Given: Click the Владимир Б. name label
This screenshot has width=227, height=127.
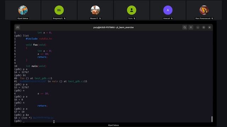Looking at the screenshot, I should (58, 18).
